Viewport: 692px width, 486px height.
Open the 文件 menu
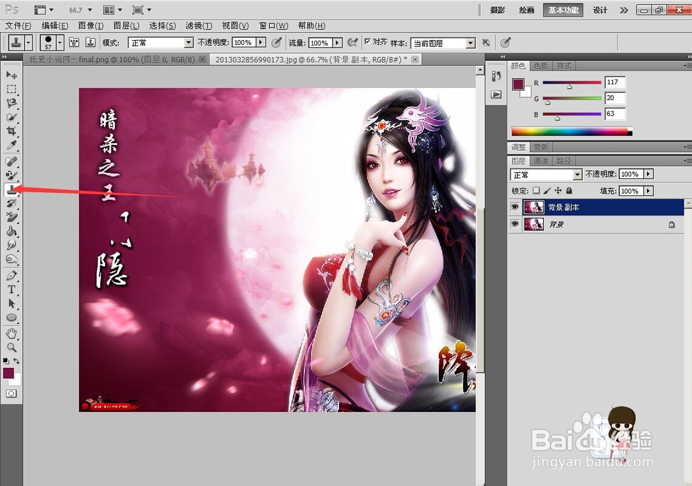[x=19, y=26]
